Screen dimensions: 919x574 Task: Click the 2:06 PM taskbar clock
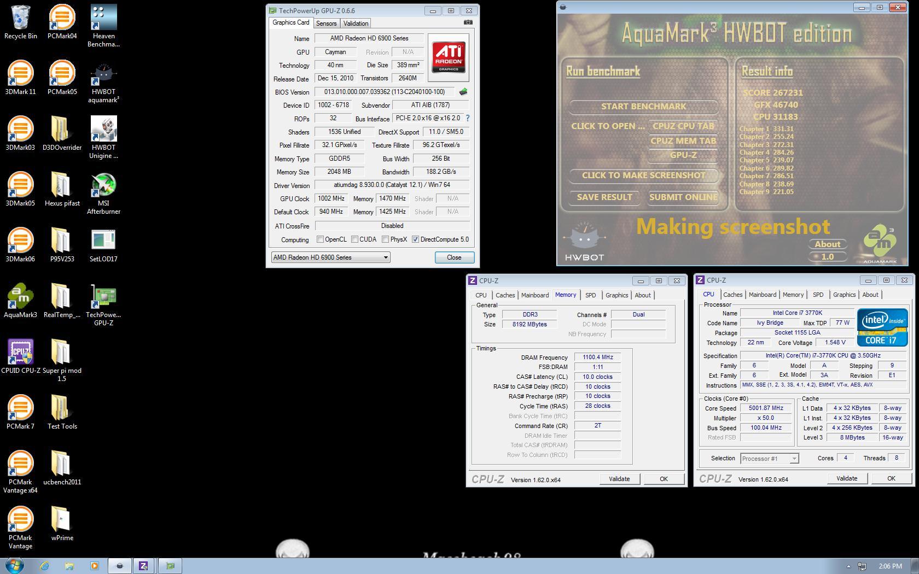pyautogui.click(x=890, y=566)
